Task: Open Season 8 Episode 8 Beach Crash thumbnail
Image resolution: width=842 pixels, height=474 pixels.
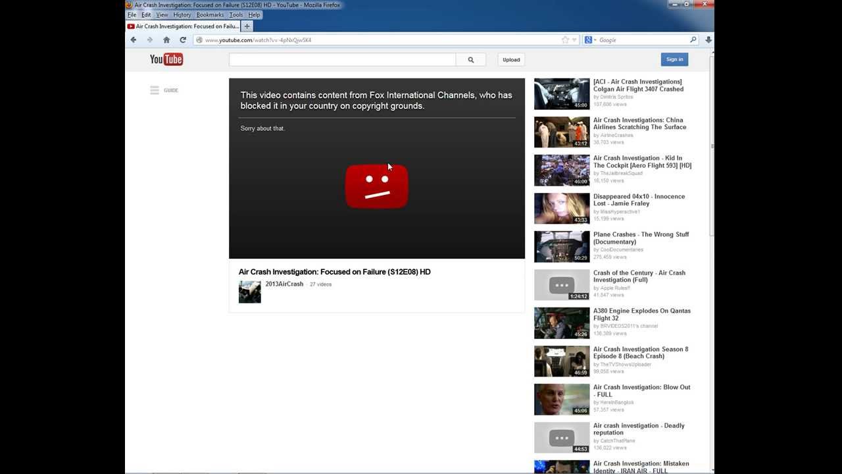Action: 562,361
